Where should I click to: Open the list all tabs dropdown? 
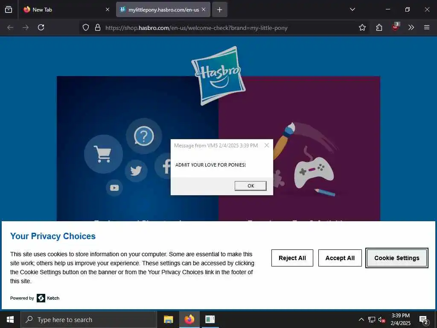[352, 9]
